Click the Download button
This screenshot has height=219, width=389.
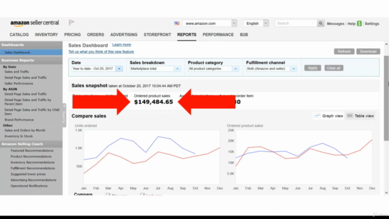click(368, 51)
